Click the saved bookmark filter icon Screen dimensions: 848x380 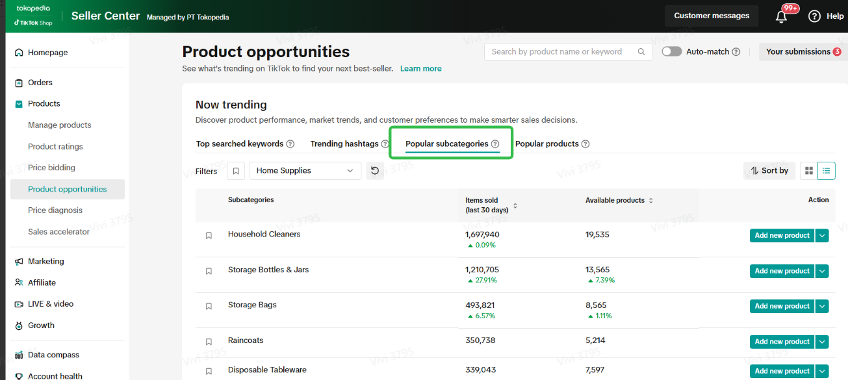236,171
